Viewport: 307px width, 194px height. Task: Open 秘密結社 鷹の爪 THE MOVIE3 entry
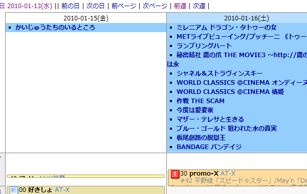click(x=242, y=55)
